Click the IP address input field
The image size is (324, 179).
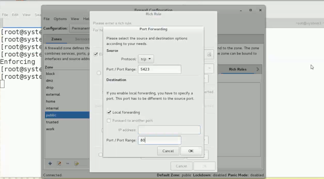[x=169, y=130]
